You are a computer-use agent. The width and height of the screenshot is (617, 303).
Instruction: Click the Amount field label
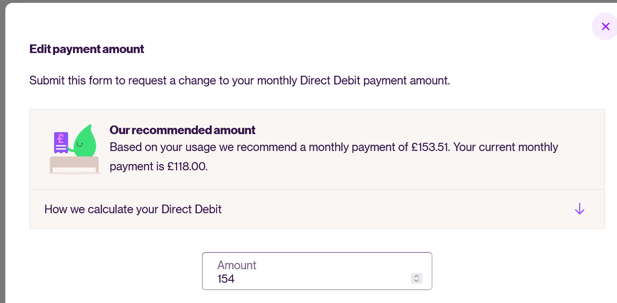236,265
